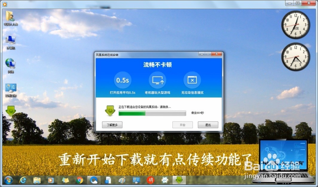318x187 pixels.
Task: Click the greyed-out 开始 button
Action: (183, 125)
